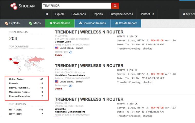
Task: Open Details for the Comcast Cable result
Action: coord(59,55)
